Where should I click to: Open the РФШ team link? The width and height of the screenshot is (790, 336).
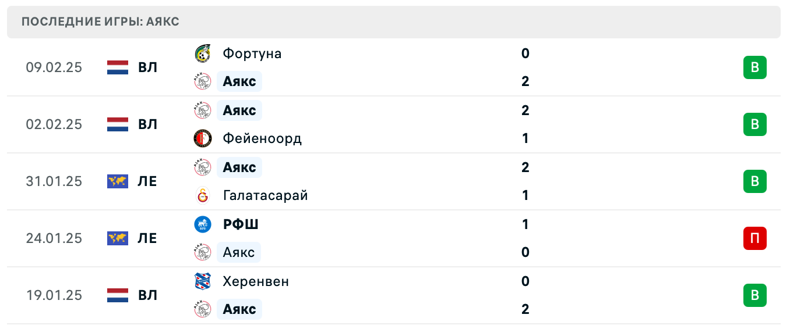click(241, 224)
